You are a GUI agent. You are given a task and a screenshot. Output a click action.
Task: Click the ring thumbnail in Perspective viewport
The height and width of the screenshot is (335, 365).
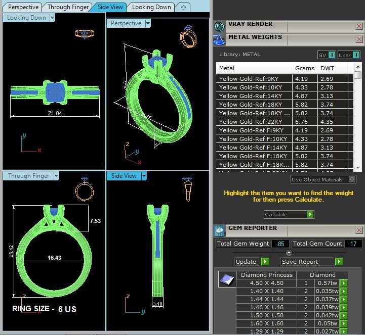tap(188, 36)
